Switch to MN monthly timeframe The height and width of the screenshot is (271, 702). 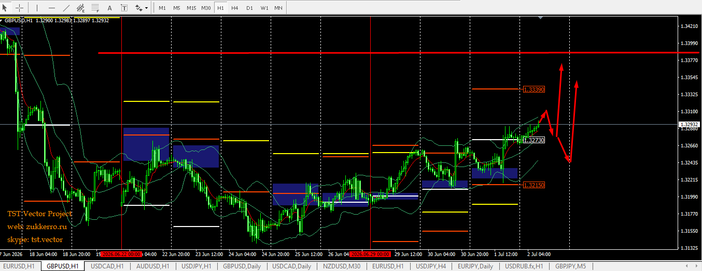(x=279, y=8)
